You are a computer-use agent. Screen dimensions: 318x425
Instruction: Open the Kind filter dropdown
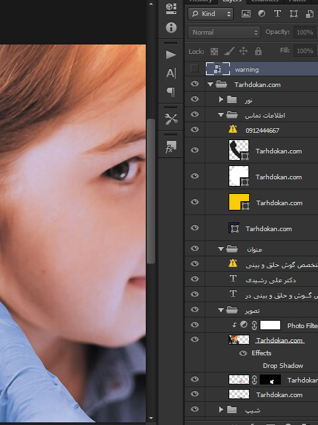coord(211,13)
